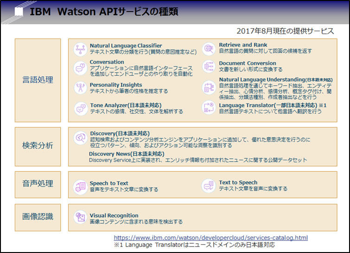350x253 pixels.
Task: Select the 音声処理 category box
Action: [38, 183]
